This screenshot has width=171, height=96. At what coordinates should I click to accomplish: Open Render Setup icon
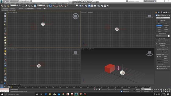pos(102,6)
